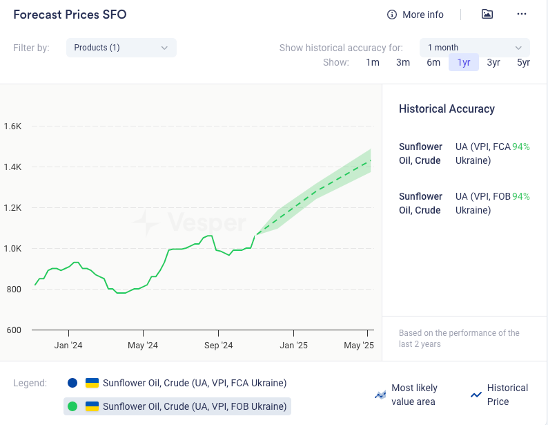Click the blue FCA legend color dot
Image resolution: width=548 pixels, height=425 pixels.
(x=72, y=383)
